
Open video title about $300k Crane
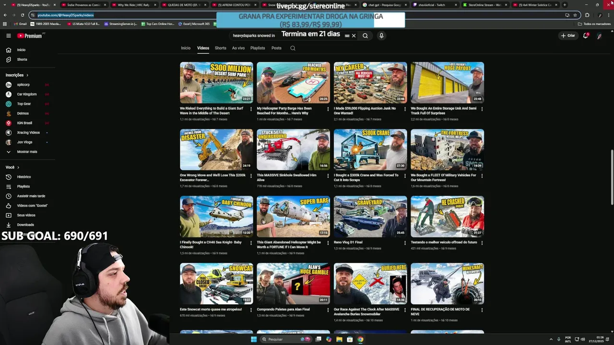point(366,178)
